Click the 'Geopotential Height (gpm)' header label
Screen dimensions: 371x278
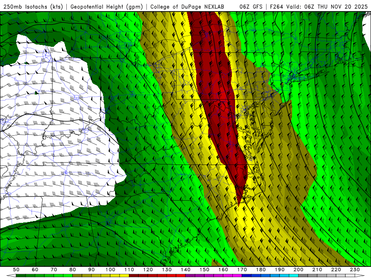[107, 7]
